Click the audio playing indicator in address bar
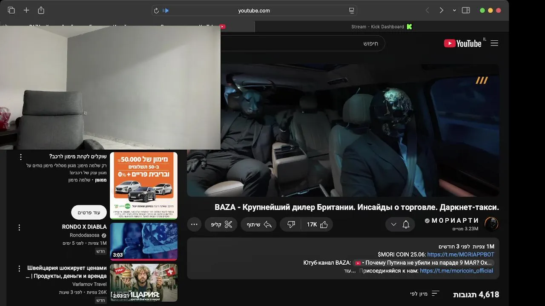The height and width of the screenshot is (306, 545). (166, 11)
